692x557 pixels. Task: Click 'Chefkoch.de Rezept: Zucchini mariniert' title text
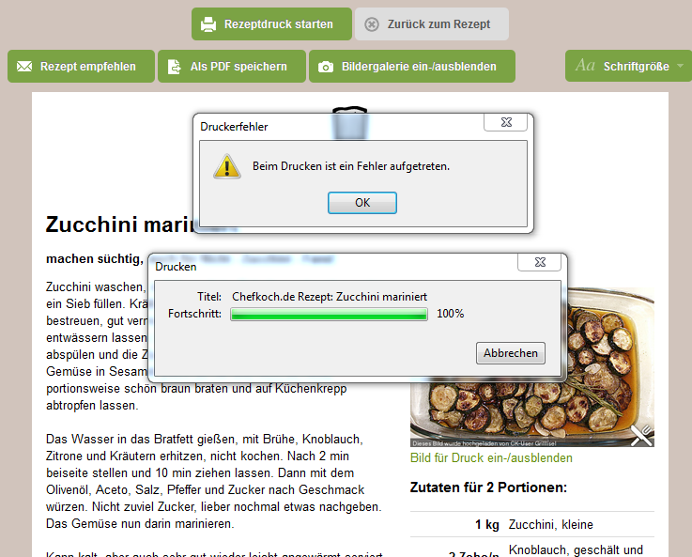tap(330, 297)
